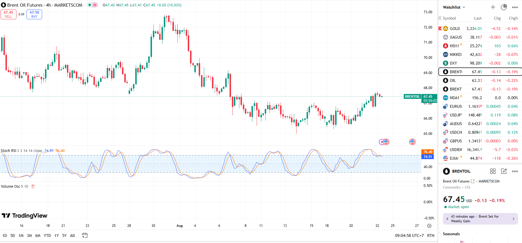This screenshot has width=522, height=243.
Task: Click the Volume Osc warning exclamation icon
Action: 33,186
